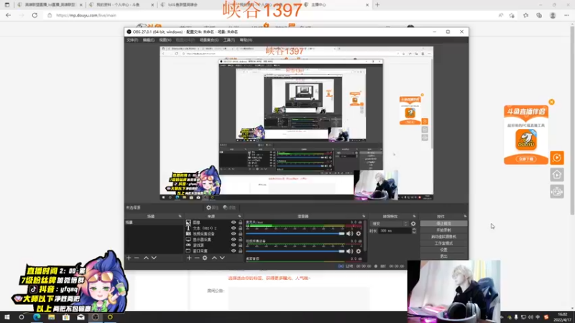The height and width of the screenshot is (323, 575).
Task: Open OBS 帮助(H) menu
Action: point(246,40)
